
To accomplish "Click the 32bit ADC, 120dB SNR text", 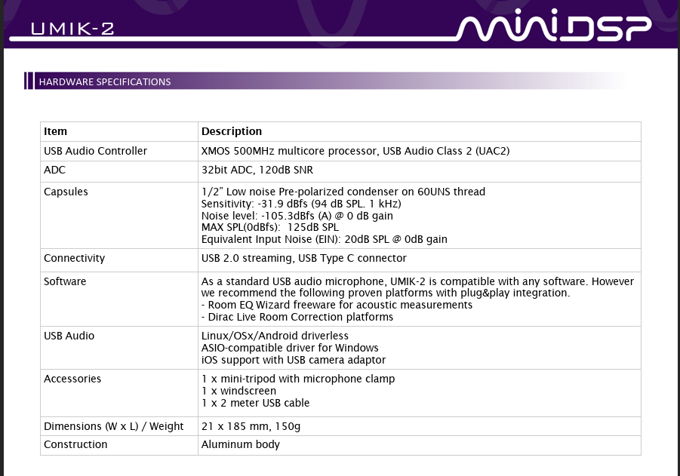I will click(257, 170).
